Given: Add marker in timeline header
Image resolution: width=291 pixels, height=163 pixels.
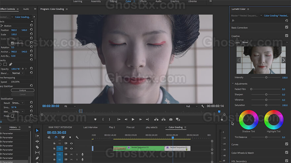Looking at the screenshot, I should [70, 138].
